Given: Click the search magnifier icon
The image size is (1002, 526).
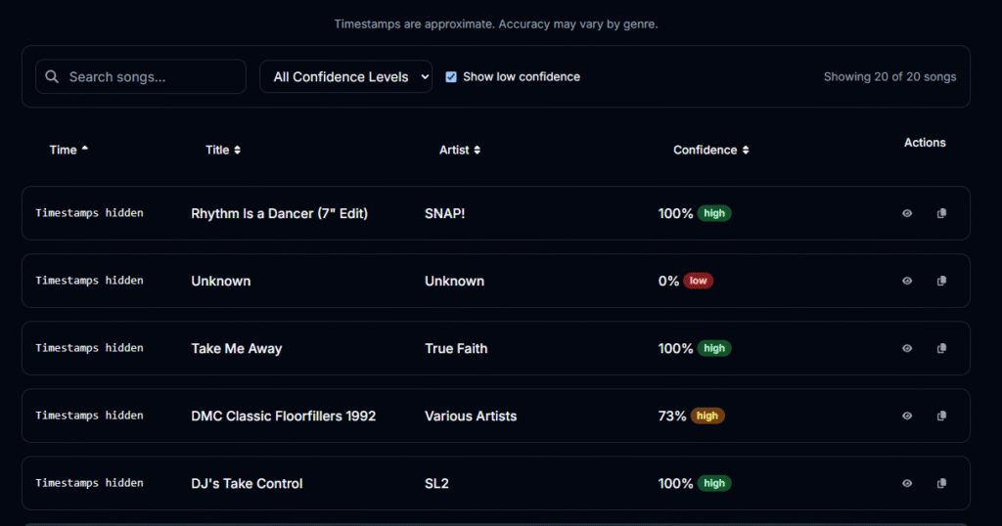Looking at the screenshot, I should point(53,77).
